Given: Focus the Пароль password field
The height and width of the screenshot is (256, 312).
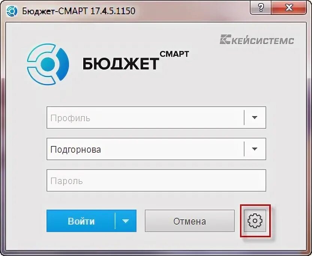Looking at the screenshot, I should point(156,180).
